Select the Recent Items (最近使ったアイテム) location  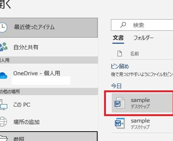pos(49,27)
